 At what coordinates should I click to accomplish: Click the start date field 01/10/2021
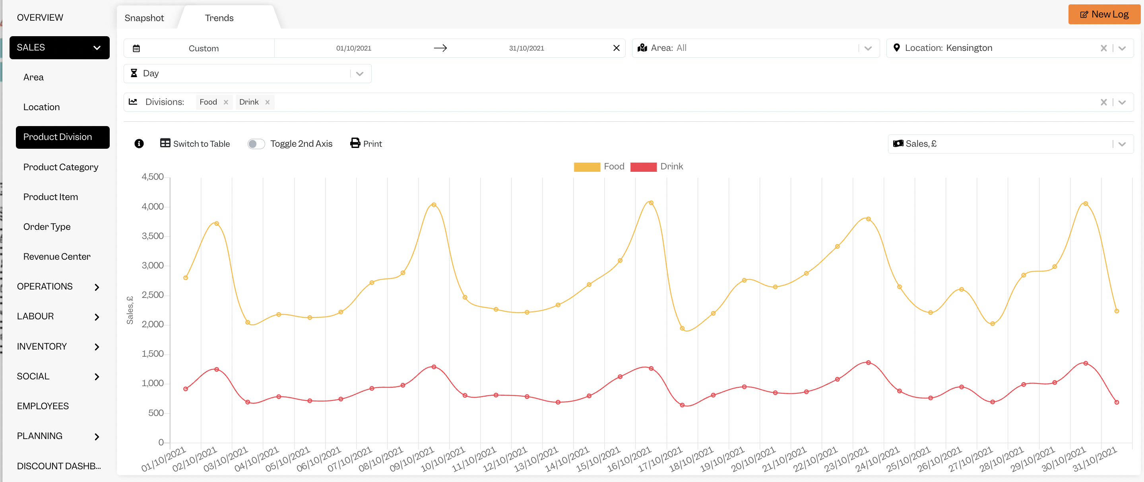point(353,48)
